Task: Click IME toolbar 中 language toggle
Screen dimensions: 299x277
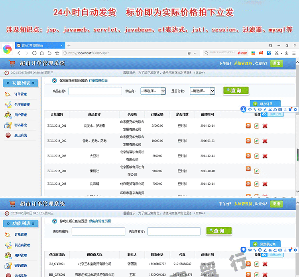Action: [250, 110]
